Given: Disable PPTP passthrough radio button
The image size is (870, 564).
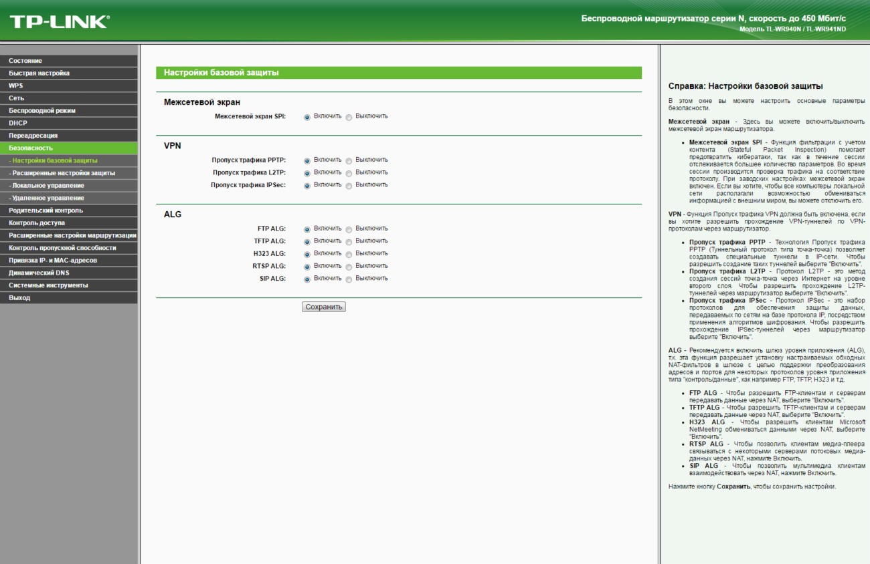Looking at the screenshot, I should click(x=349, y=161).
